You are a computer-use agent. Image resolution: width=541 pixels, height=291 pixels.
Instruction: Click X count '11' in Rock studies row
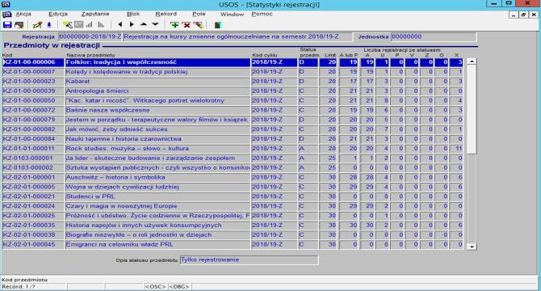[456, 149]
